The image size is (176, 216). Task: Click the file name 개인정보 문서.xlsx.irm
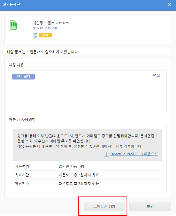click(x=50, y=23)
